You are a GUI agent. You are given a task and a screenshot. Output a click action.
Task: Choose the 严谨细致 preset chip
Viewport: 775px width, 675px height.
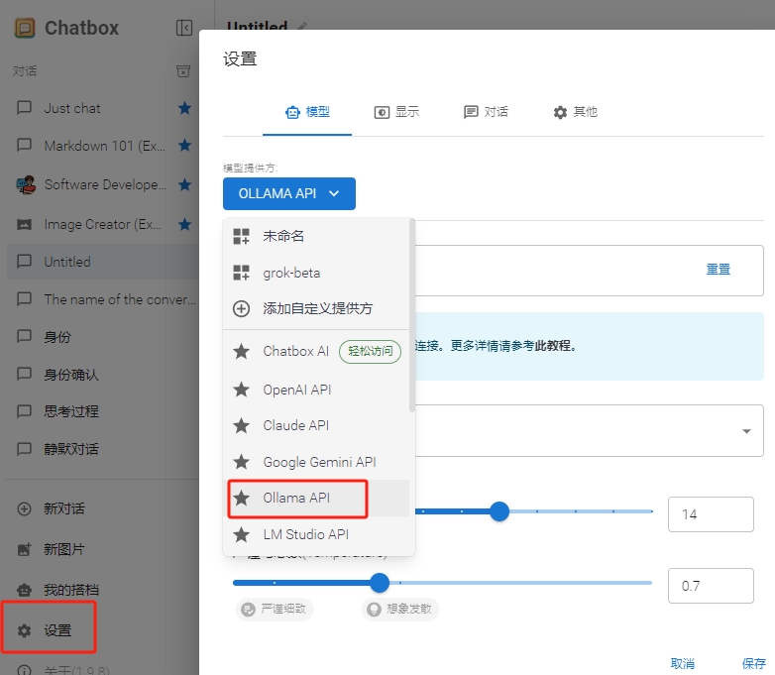275,609
